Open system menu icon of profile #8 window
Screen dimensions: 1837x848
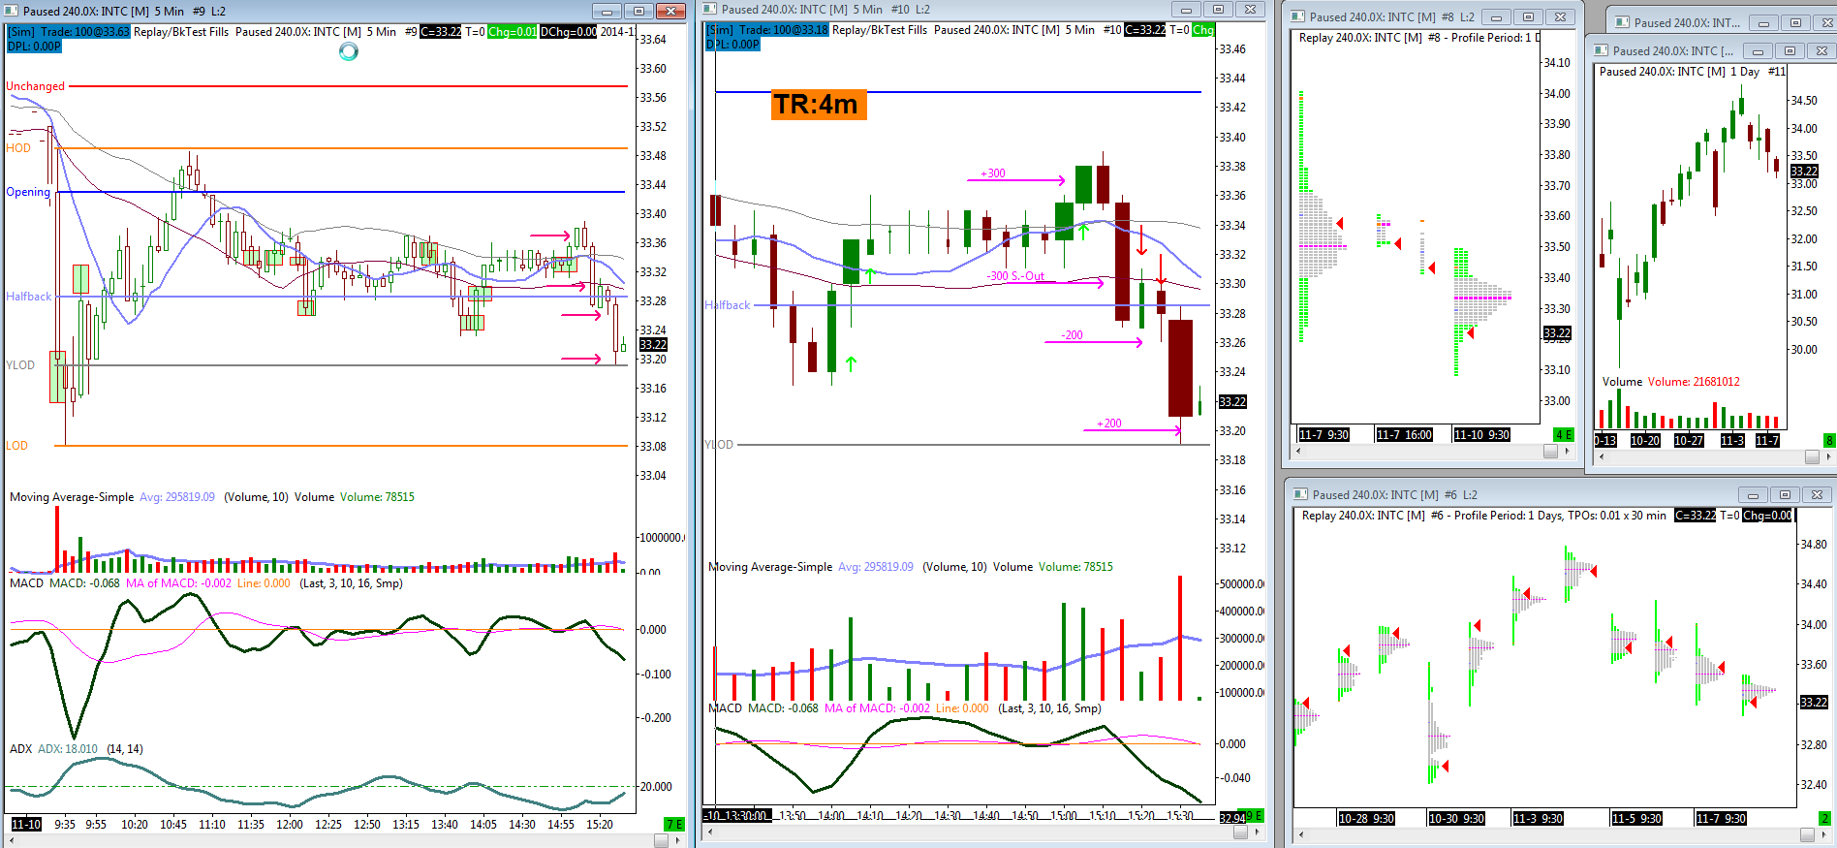[1299, 16]
